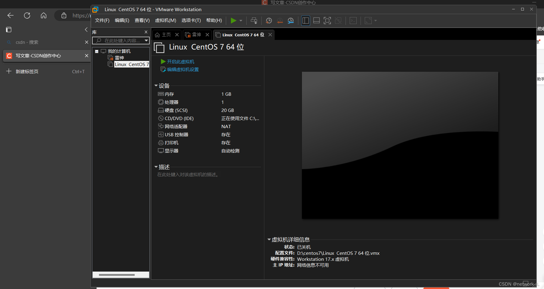Open the 文件(F) menu
Viewport: 544px width, 289px height.
pos(102,20)
